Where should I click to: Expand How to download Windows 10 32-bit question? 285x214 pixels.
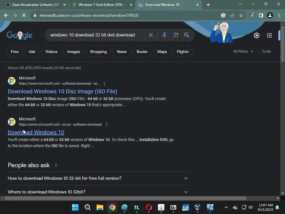pyautogui.click(x=99, y=178)
